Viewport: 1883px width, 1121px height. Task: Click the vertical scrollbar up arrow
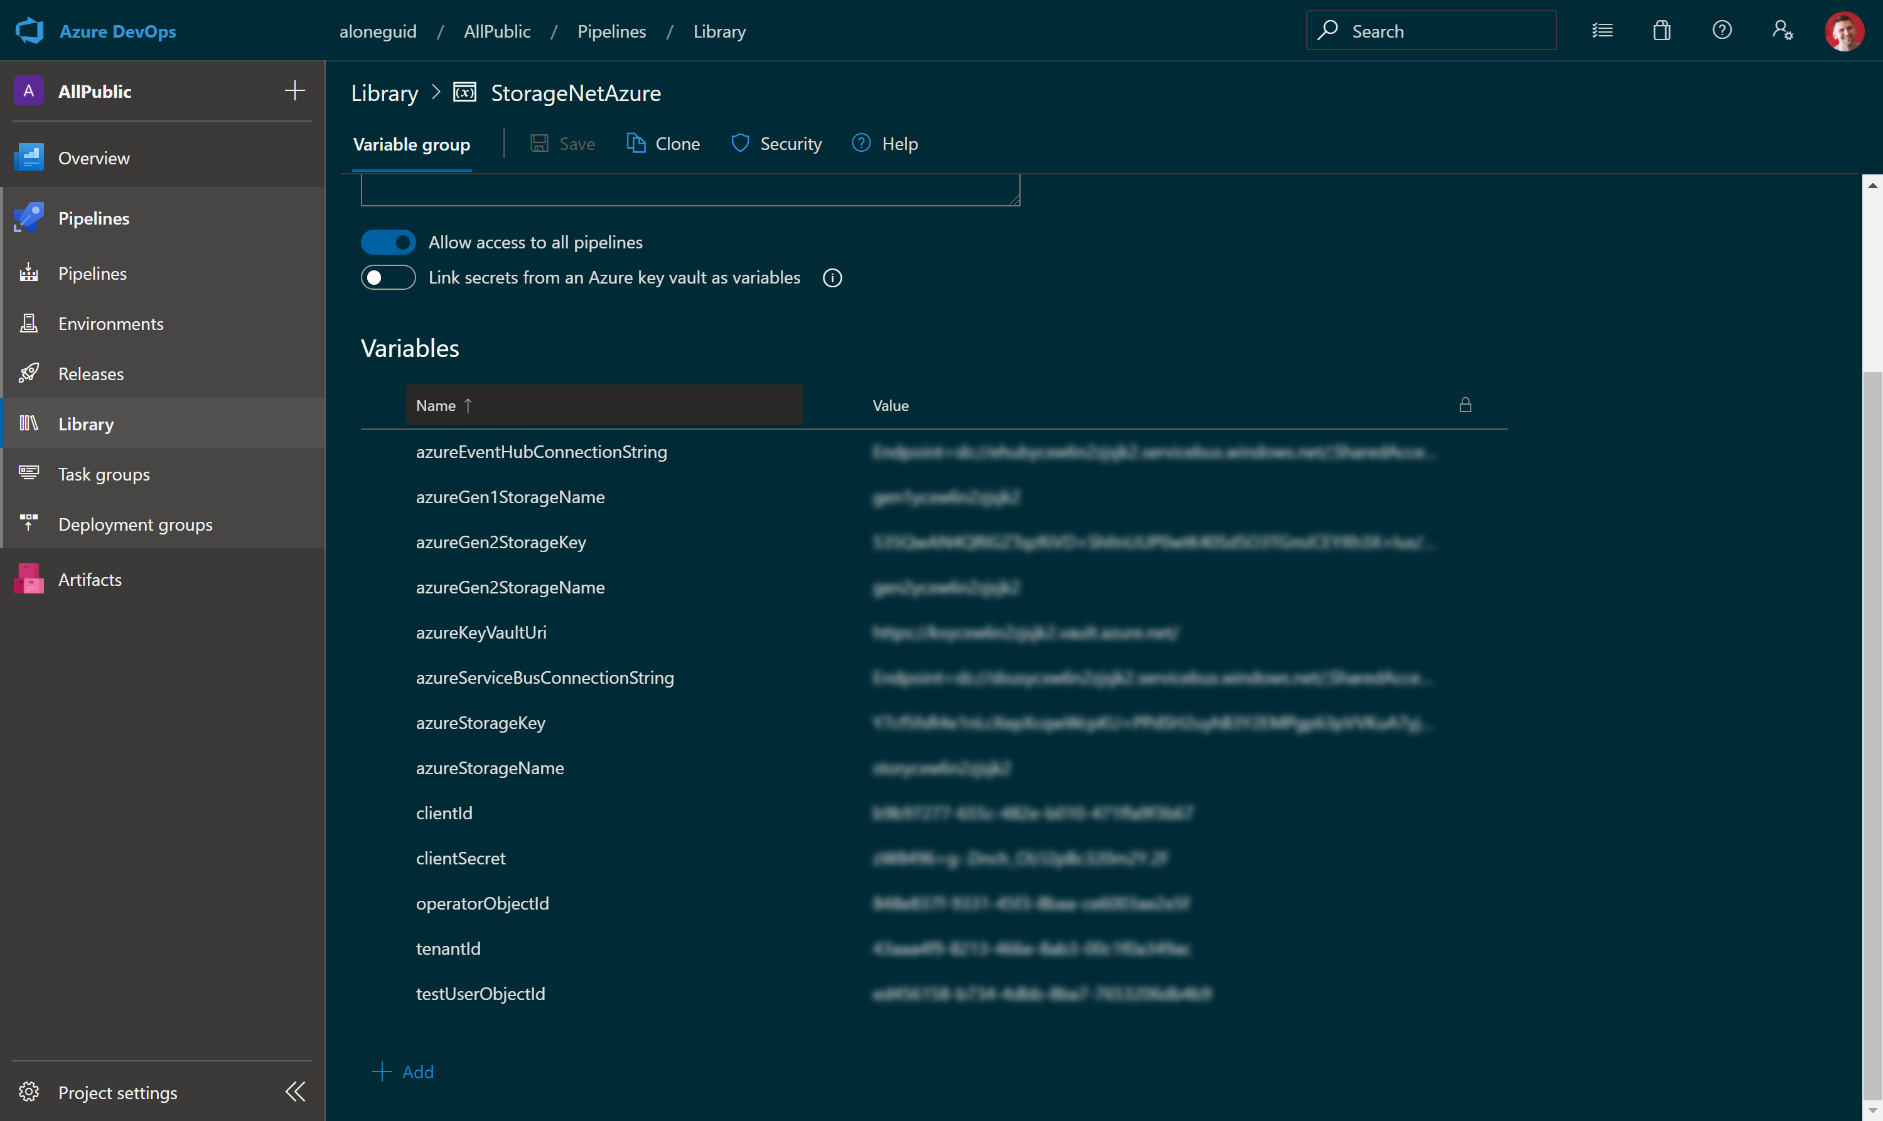click(1872, 184)
